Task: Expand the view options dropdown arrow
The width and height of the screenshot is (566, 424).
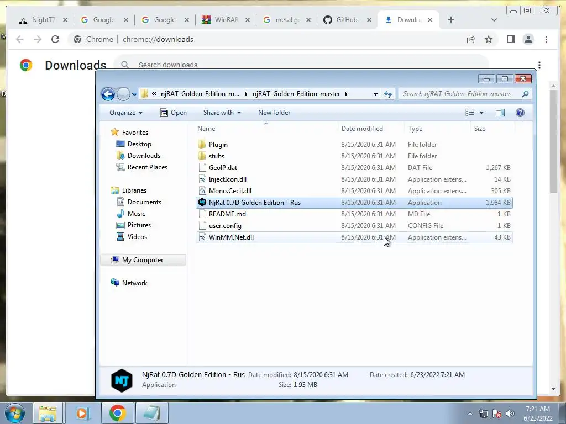Action: pos(481,113)
